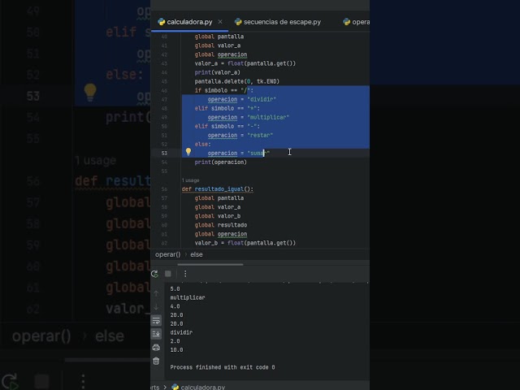Clear console with the trash icon
Viewport: 520px width, 390px height.
point(156,361)
